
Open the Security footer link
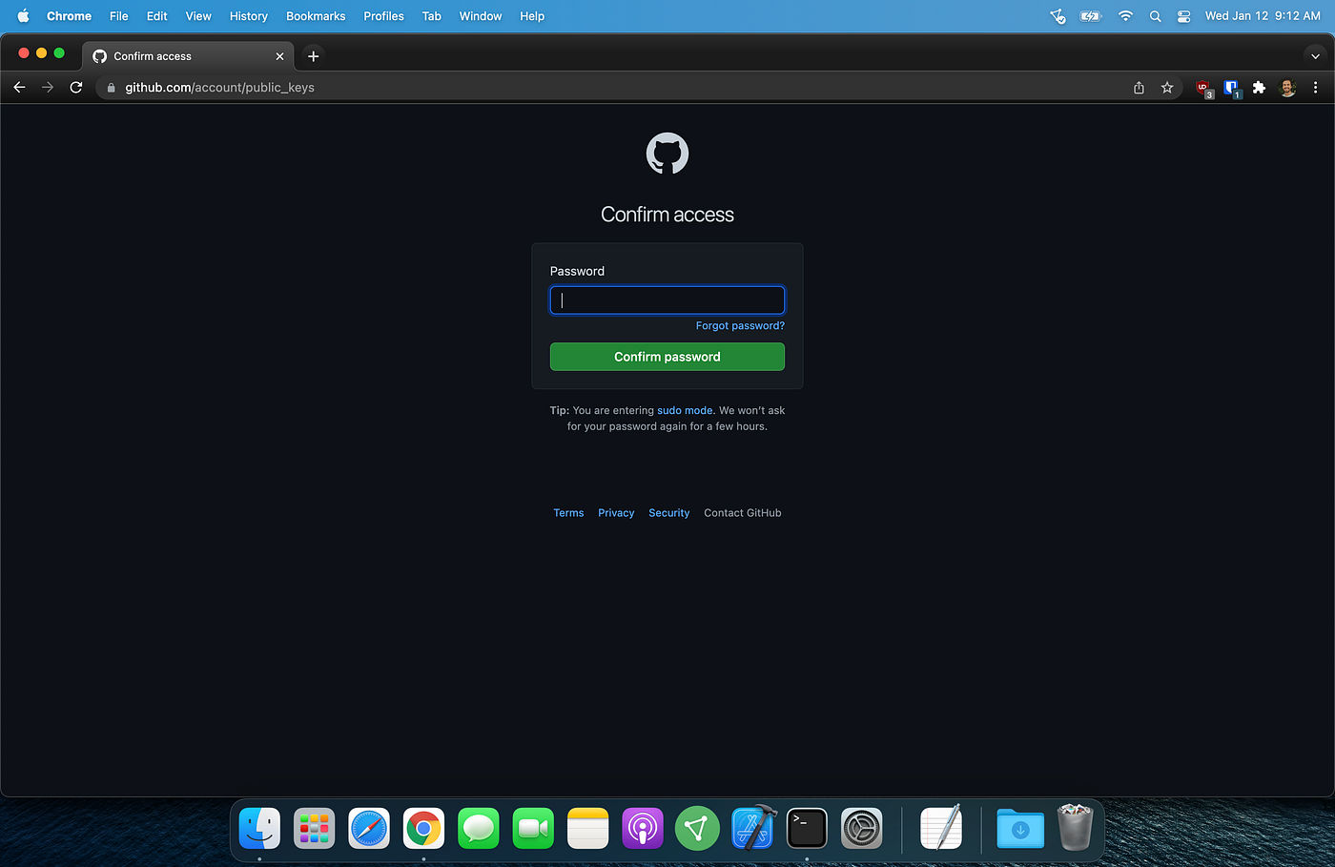(x=669, y=513)
